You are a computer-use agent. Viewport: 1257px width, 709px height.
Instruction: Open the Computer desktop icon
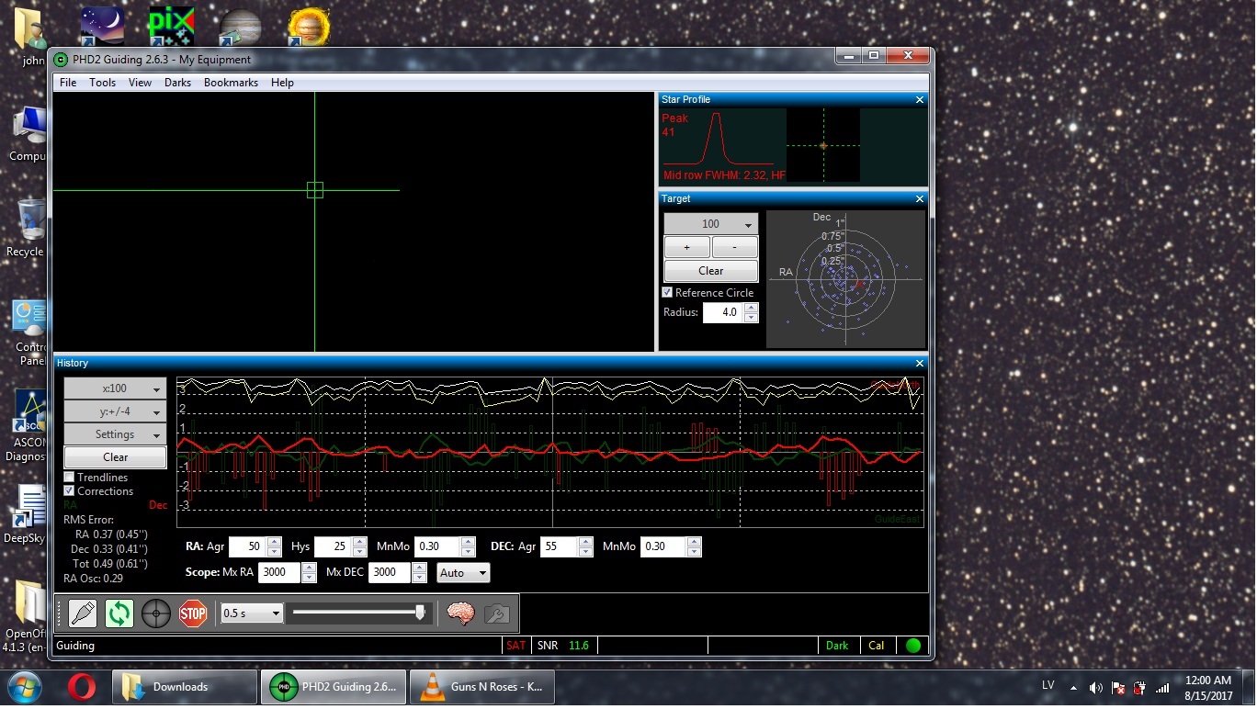point(28,133)
